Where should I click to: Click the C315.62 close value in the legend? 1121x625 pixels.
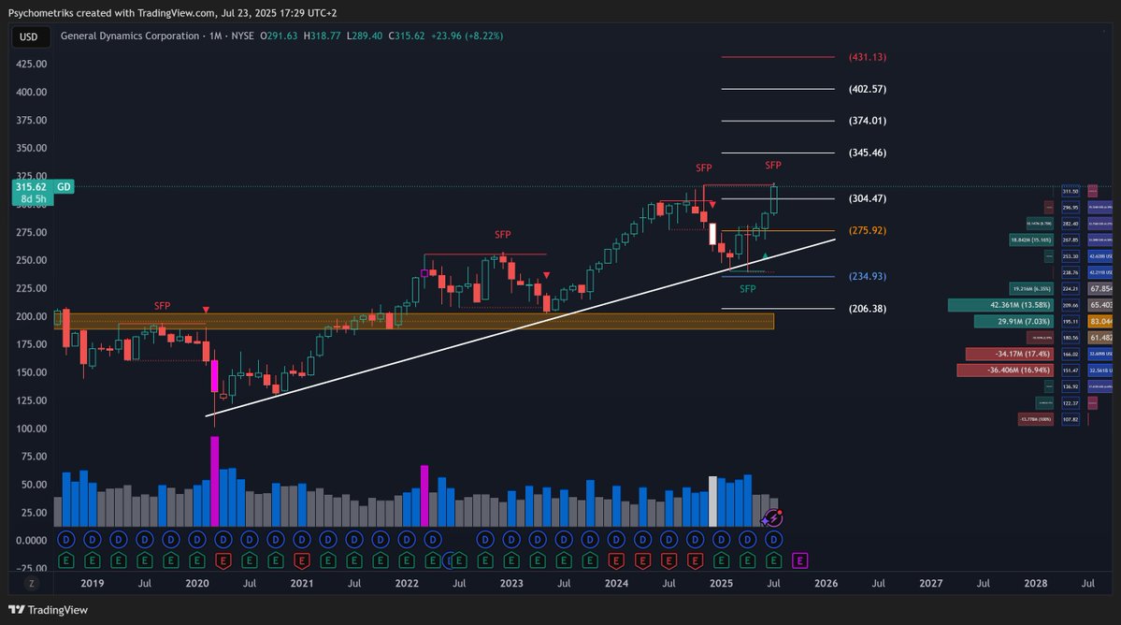pyautogui.click(x=406, y=36)
